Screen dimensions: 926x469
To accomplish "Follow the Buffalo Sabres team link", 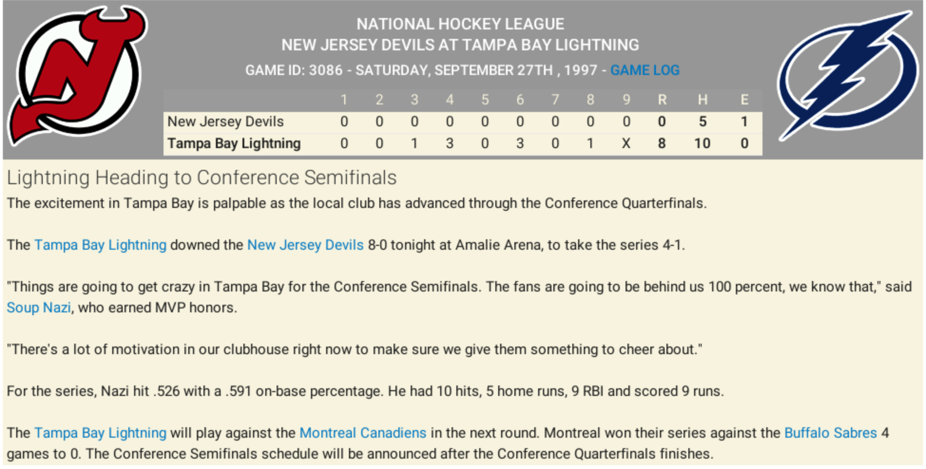I will 830,433.
